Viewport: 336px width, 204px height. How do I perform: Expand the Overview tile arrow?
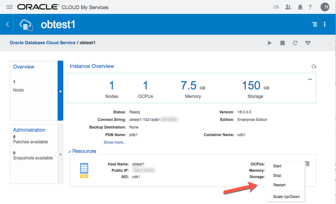(x=61, y=91)
